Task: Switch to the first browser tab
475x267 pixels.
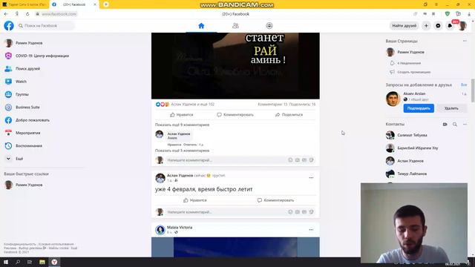Action: 24,4
